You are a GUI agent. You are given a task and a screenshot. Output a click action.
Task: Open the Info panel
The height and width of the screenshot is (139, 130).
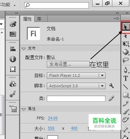(13, 59)
